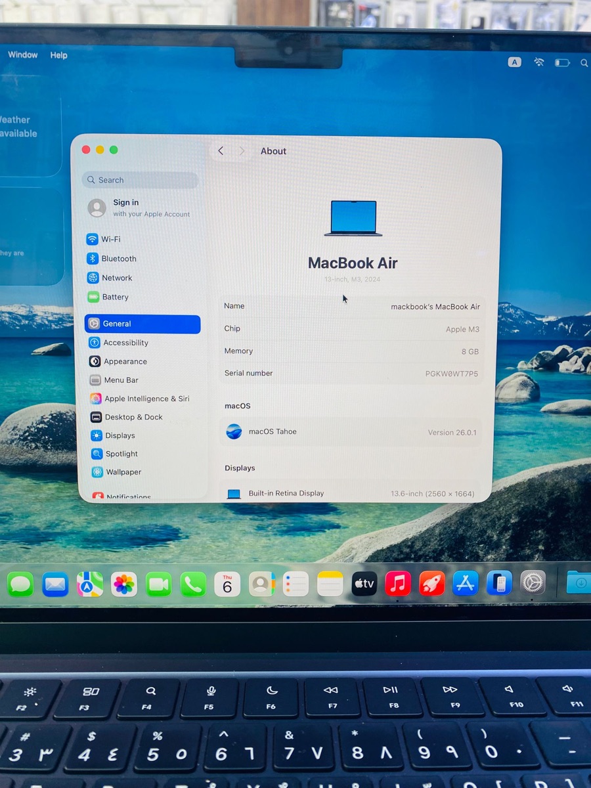Screen dimensions: 591x788
Task: Go back using the back chevron
Action: pos(221,151)
